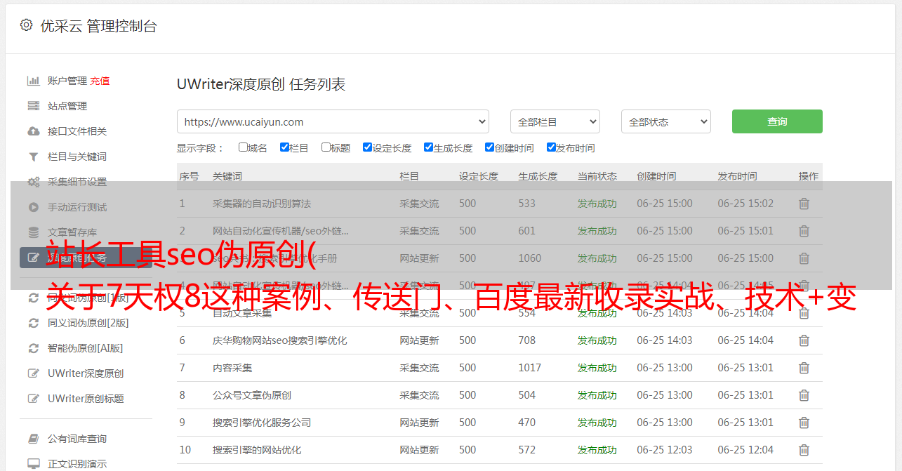Delete the task 采集器的自动识别算法 with its trash icon
Screen dimensions: 902x471
coord(804,204)
